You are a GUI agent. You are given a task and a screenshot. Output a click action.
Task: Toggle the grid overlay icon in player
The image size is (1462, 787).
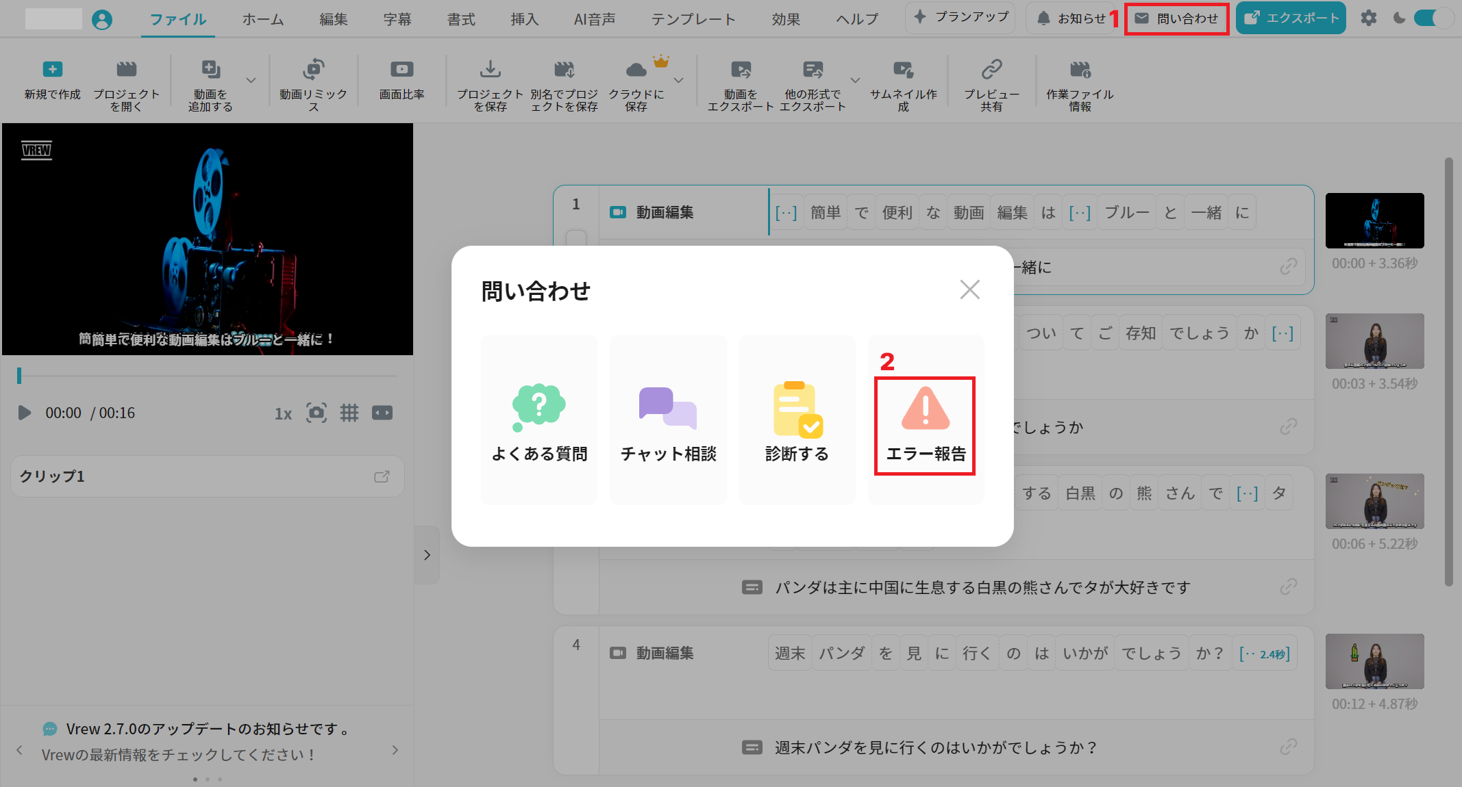349,413
